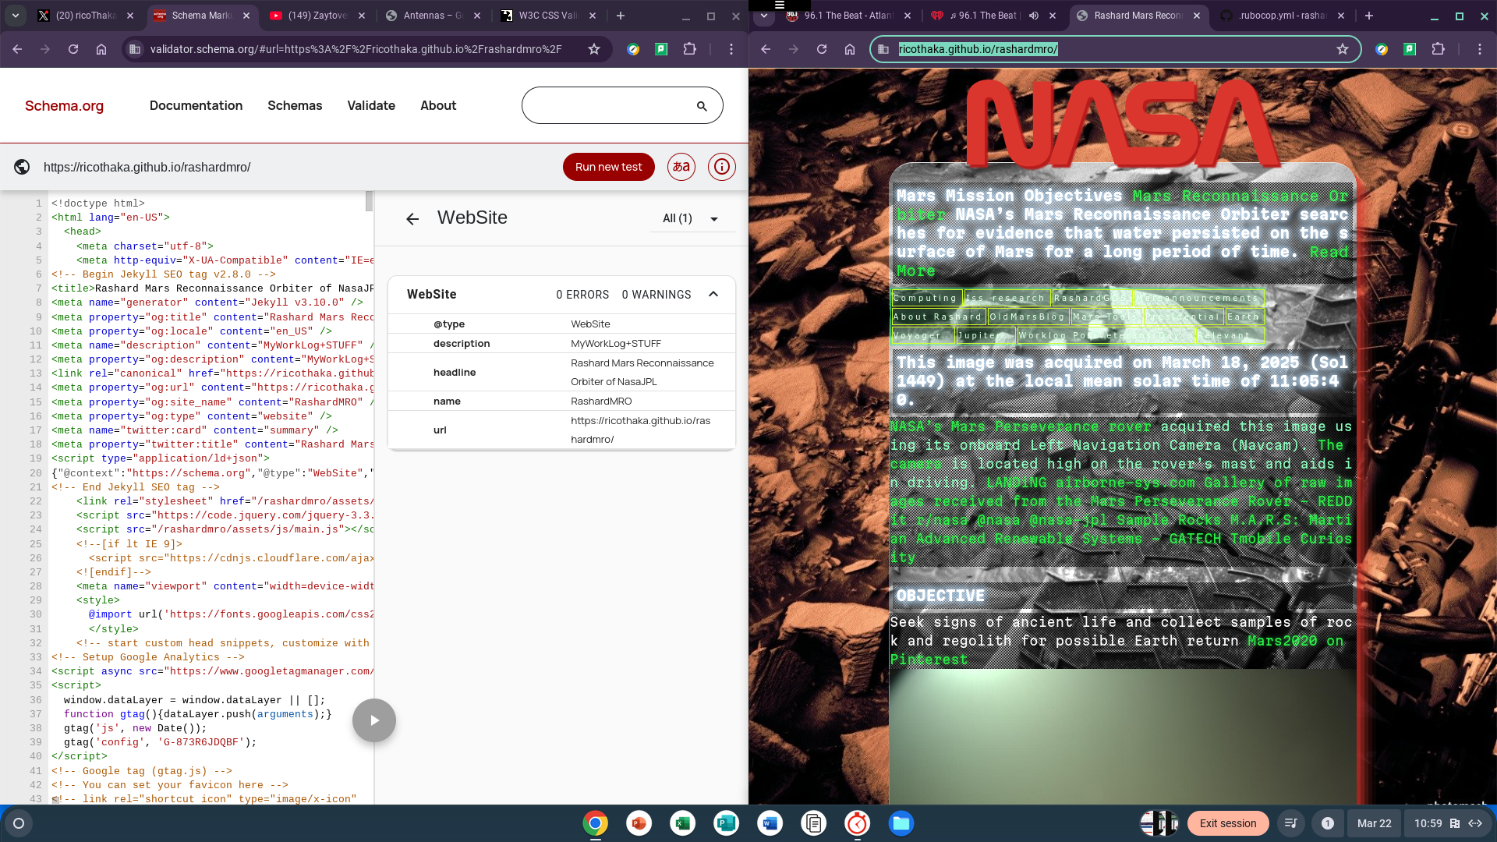
Task: Open the Files app in the shelf
Action: point(901,823)
